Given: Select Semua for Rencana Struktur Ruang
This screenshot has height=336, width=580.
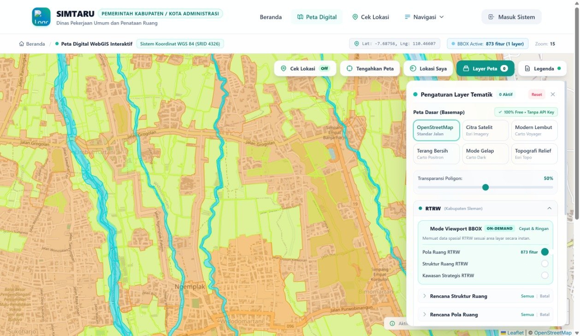Looking at the screenshot, I should coord(527,296).
